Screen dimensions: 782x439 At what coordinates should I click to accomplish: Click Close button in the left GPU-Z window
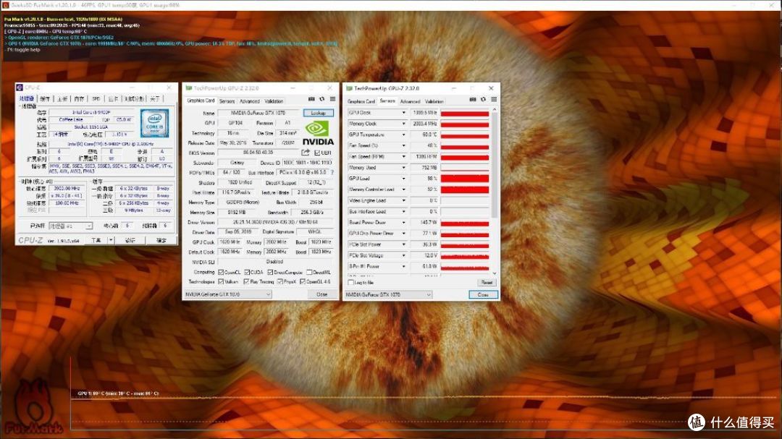(x=322, y=294)
